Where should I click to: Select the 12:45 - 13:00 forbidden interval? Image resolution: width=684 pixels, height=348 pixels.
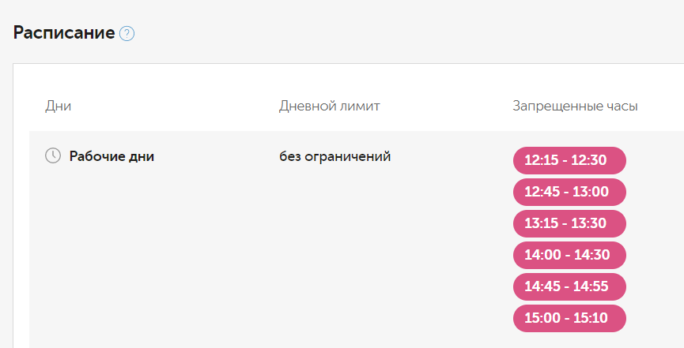[569, 192]
